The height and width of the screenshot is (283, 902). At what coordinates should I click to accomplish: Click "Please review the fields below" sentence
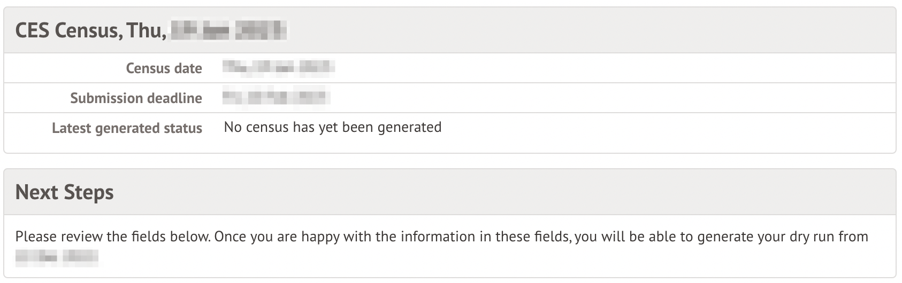(112, 237)
